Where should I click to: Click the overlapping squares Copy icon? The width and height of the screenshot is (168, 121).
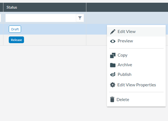pos(113,55)
